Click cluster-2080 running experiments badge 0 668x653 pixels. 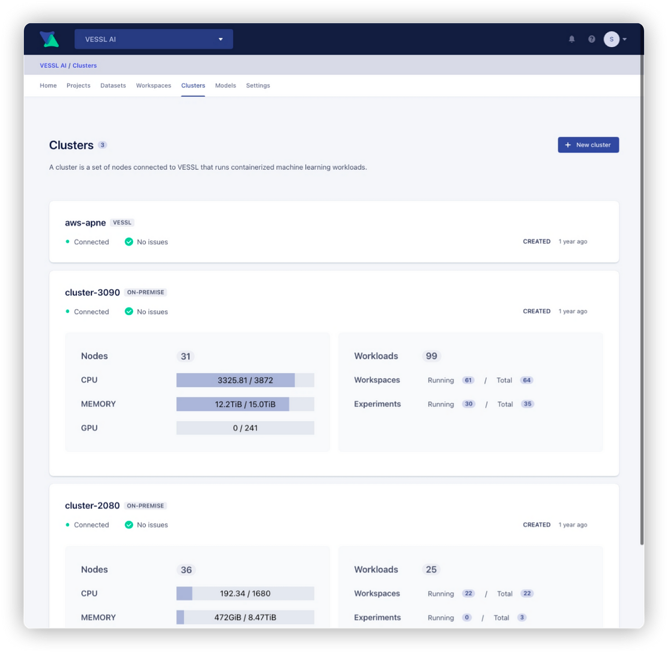click(467, 617)
